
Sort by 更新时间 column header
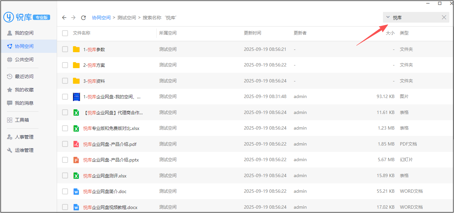pos(253,33)
